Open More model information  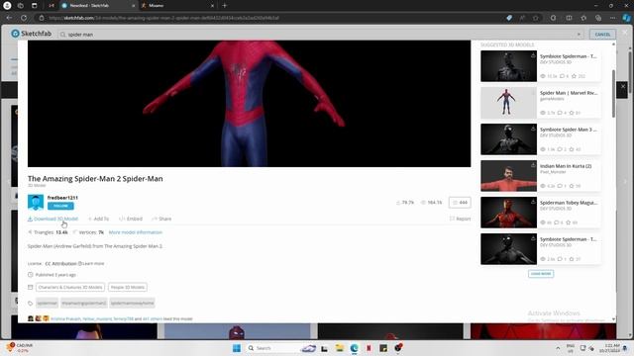pos(136,232)
